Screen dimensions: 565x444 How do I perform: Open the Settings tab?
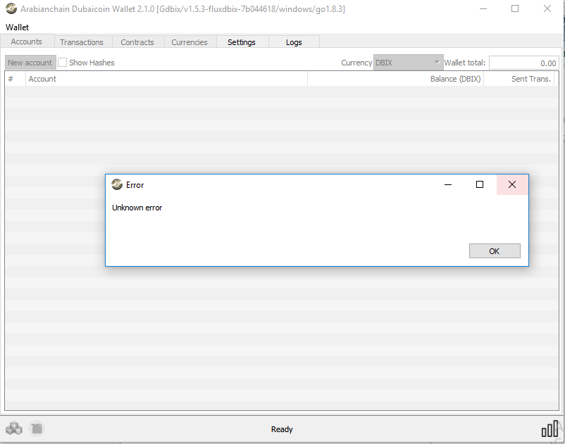click(x=242, y=42)
